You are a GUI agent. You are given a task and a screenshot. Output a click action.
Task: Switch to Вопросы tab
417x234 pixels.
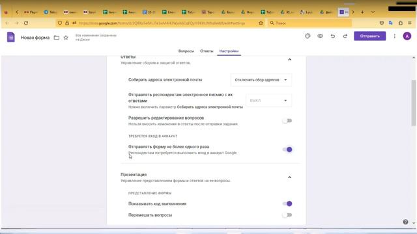pyautogui.click(x=186, y=51)
